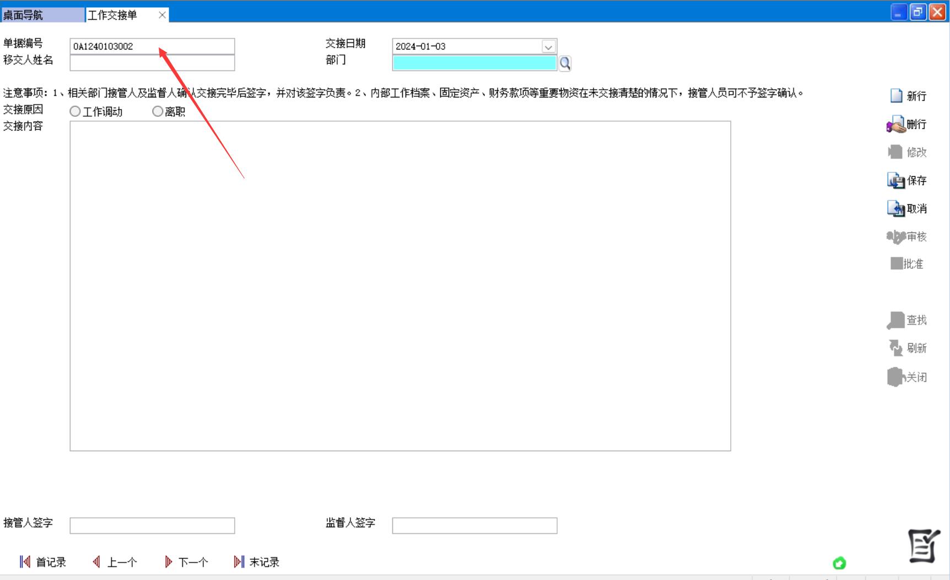
Task: Open the notepad icon at bottom right
Action: click(x=924, y=545)
